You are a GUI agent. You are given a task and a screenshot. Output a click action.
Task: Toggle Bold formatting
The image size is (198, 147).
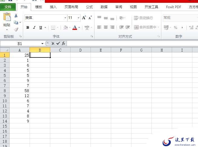(28, 28)
